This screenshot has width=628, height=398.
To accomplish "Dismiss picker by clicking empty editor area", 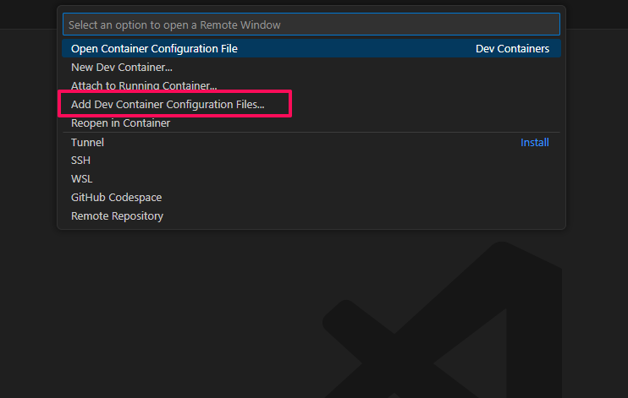I will tap(160, 312).
